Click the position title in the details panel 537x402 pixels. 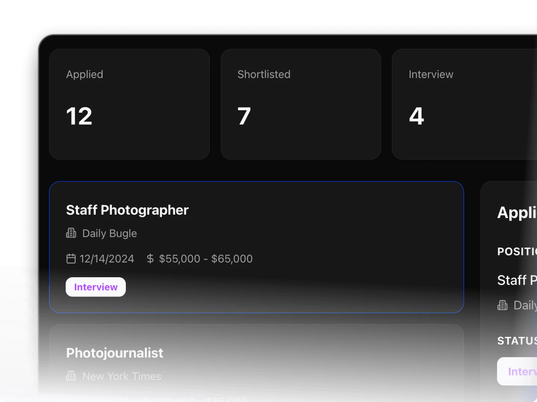[517, 280]
